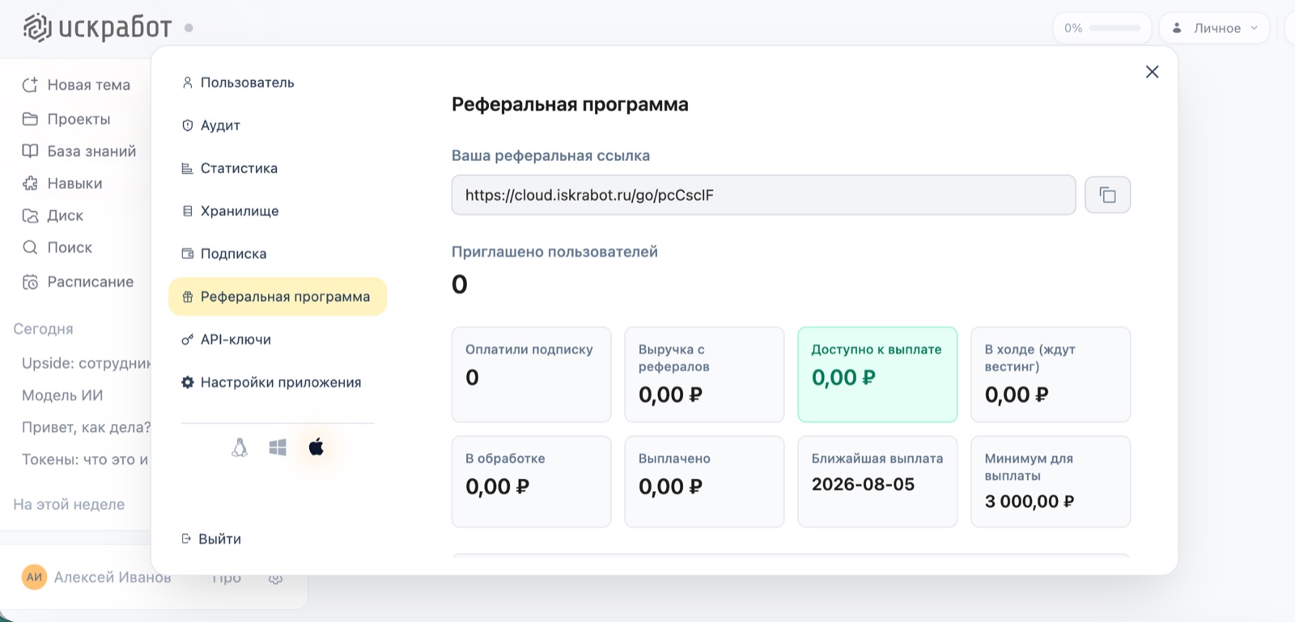Click the Подписка wallet icon
Viewport: 1295px width, 622px height.
point(187,254)
